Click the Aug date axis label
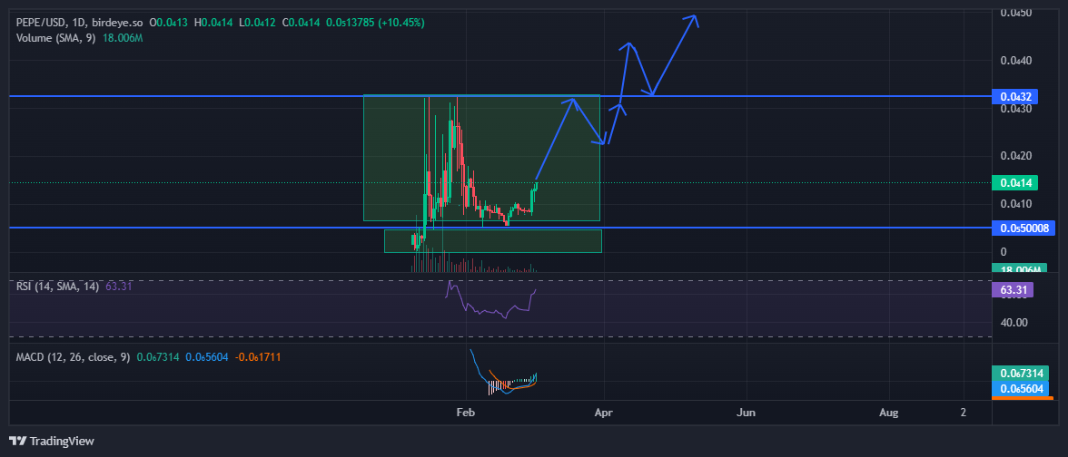 coord(888,412)
